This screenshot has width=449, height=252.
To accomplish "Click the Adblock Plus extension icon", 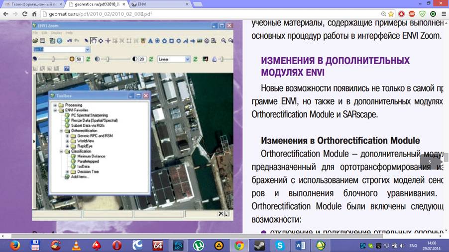I will [412, 14].
